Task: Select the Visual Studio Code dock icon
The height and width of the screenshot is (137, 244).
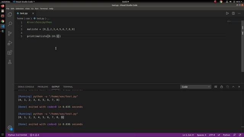Action: [3, 26]
